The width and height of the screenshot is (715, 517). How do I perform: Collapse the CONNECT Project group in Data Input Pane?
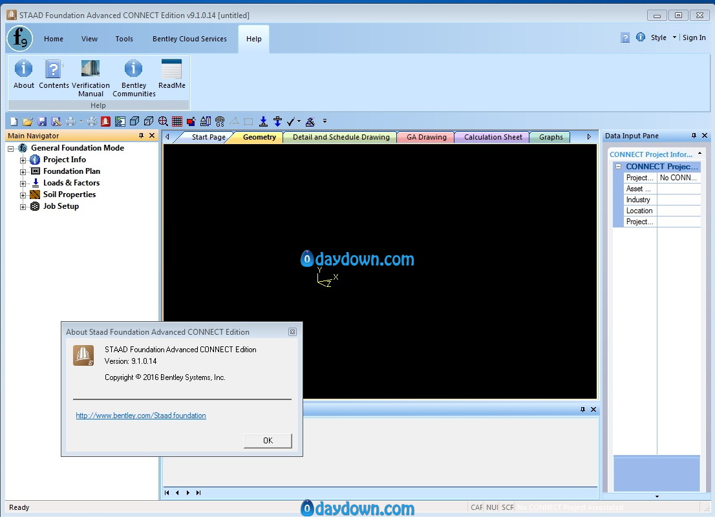[618, 166]
